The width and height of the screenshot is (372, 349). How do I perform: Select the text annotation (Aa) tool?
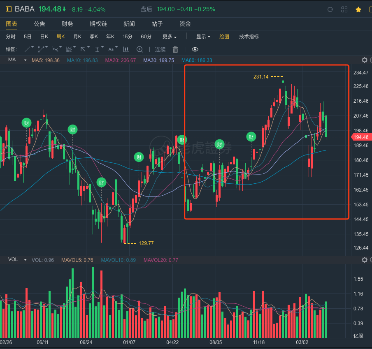coord(111,49)
